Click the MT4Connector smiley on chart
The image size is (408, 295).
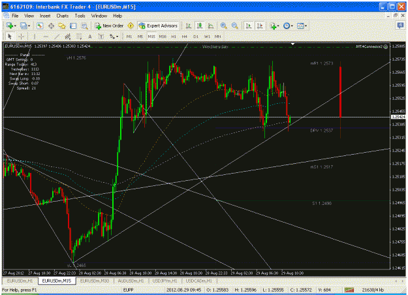(386, 46)
